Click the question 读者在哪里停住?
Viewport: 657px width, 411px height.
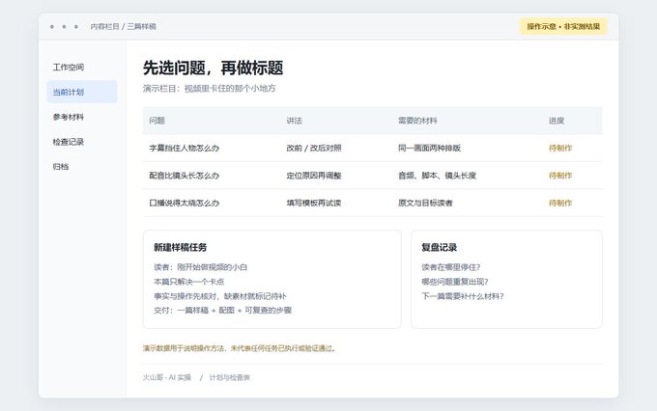[x=451, y=267]
